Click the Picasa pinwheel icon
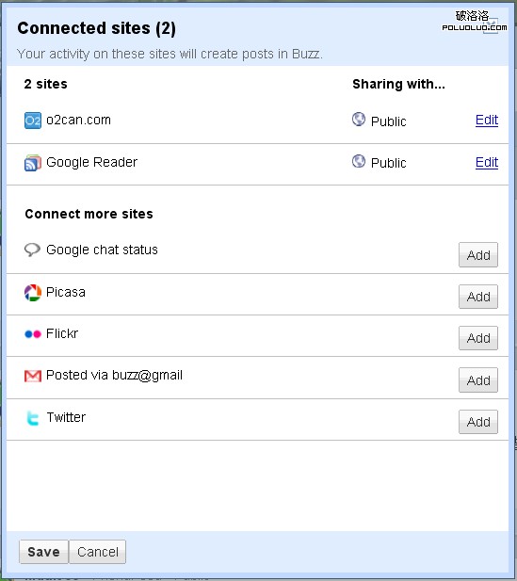This screenshot has width=517, height=581. 33,293
